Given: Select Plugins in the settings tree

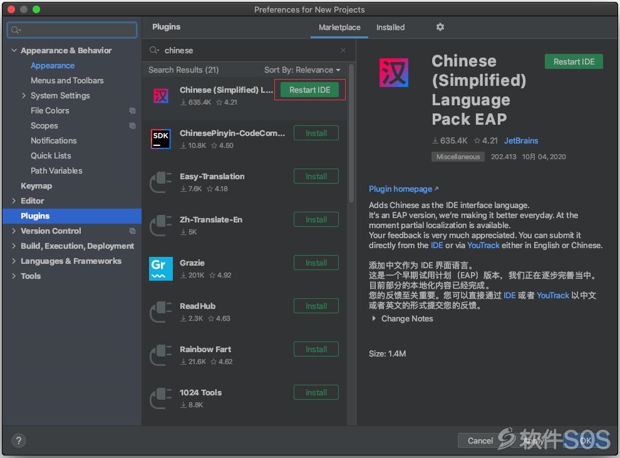Looking at the screenshot, I should point(72,216).
